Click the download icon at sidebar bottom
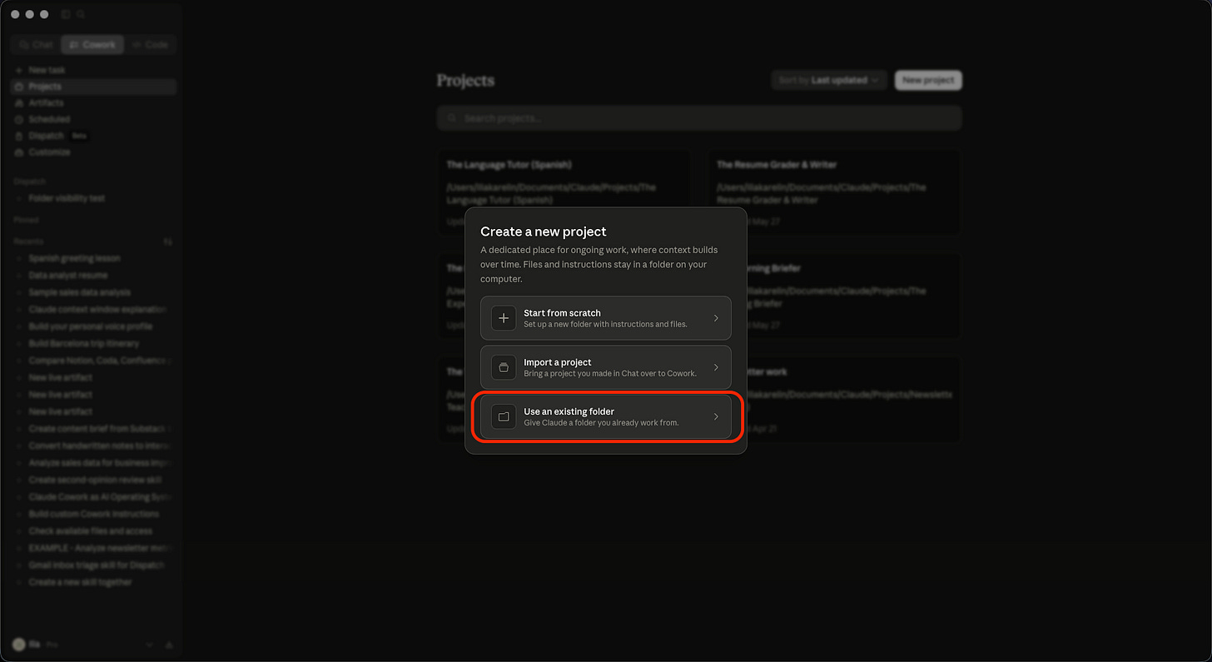This screenshot has width=1212, height=662. tap(169, 645)
